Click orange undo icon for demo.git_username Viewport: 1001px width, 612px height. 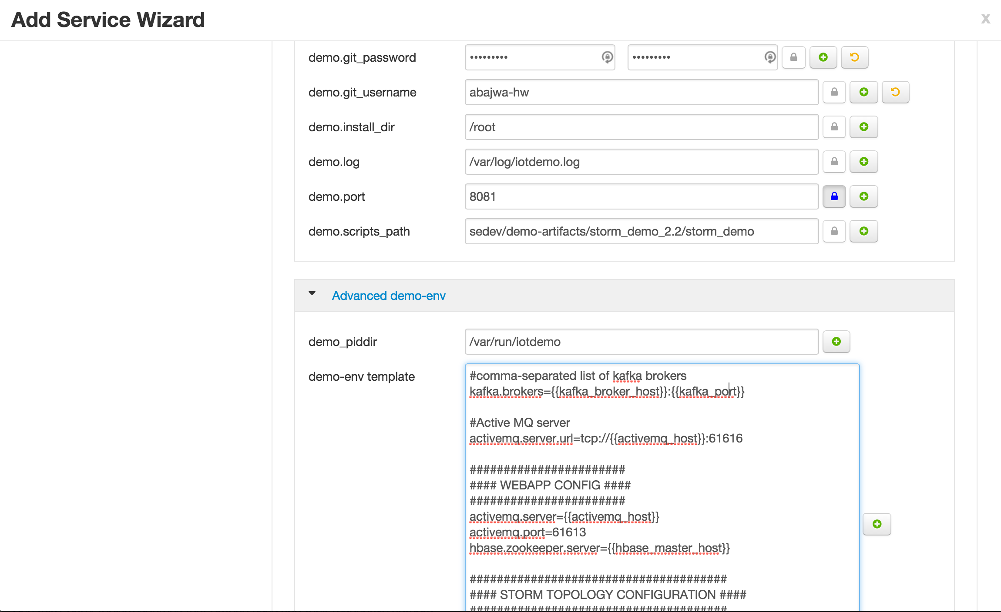point(895,92)
